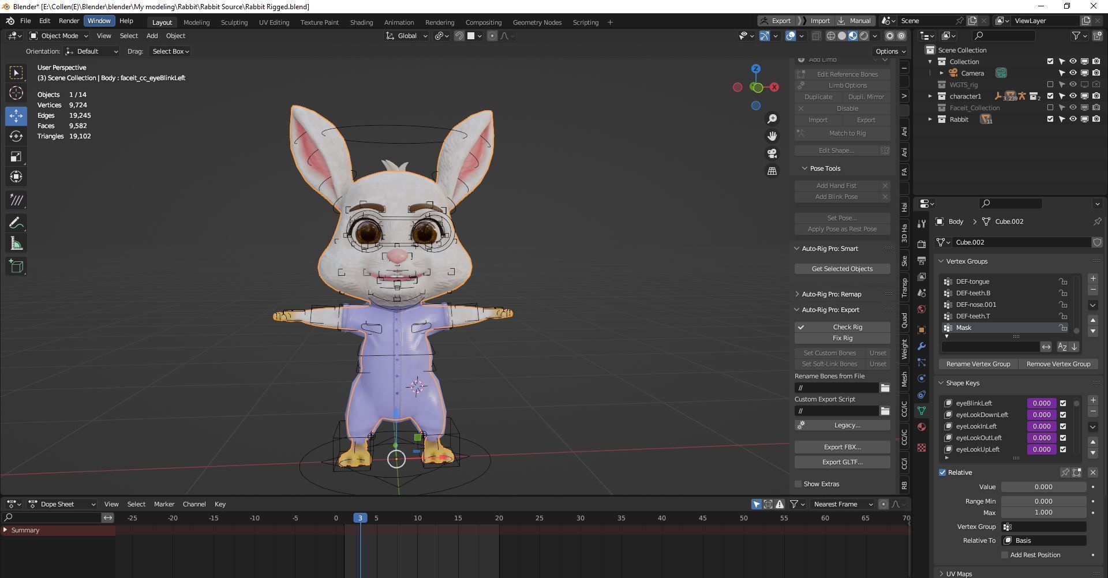Open the Nearest Frame dropdown

(843, 504)
